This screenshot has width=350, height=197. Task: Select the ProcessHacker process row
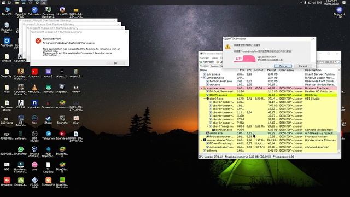(x=268, y=137)
